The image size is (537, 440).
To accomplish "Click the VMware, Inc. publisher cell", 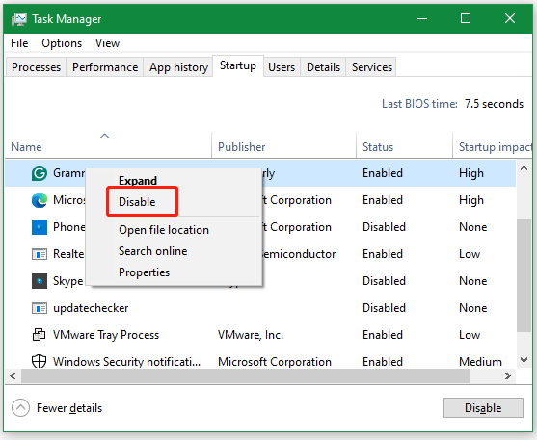I will coord(251,335).
